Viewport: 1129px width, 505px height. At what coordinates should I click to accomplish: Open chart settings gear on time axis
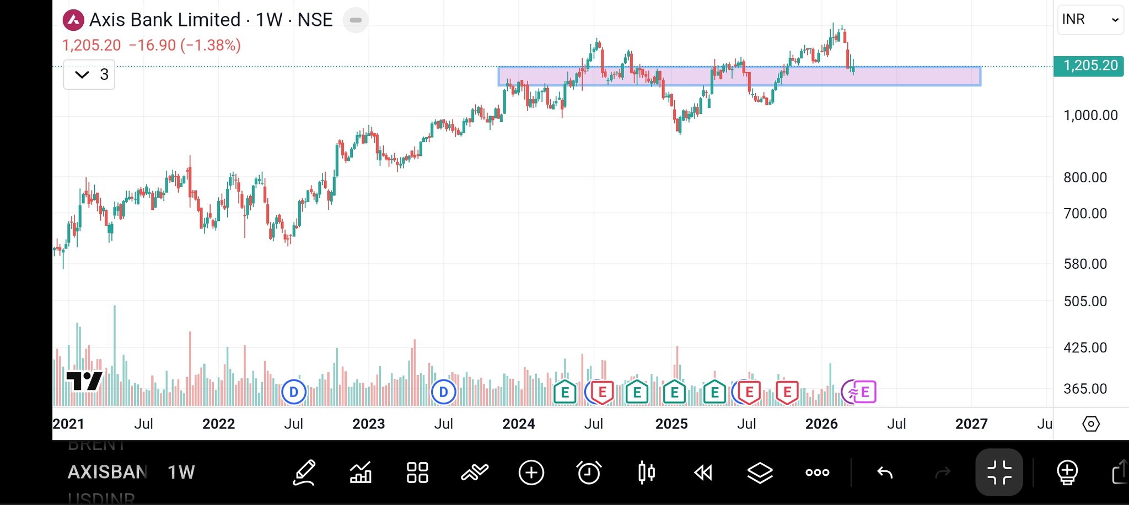pyautogui.click(x=1091, y=423)
